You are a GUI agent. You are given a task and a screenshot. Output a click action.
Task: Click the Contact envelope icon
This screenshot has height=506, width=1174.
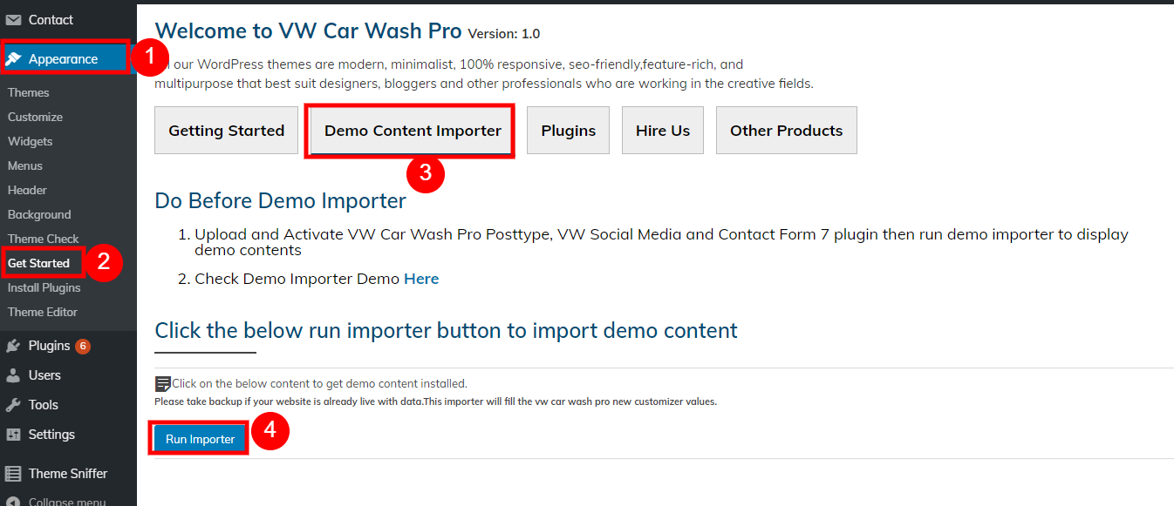pyautogui.click(x=13, y=20)
